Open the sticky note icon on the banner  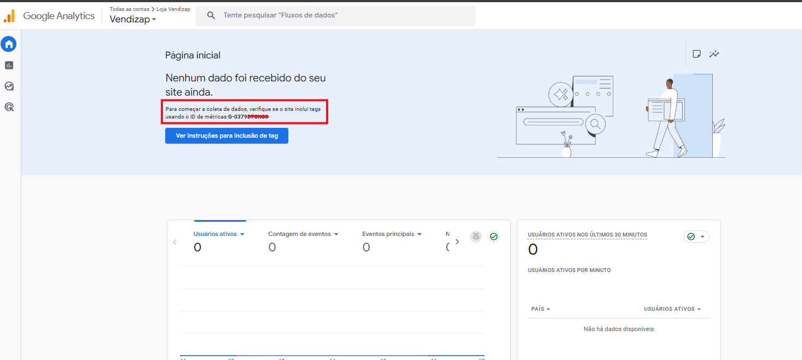(696, 54)
